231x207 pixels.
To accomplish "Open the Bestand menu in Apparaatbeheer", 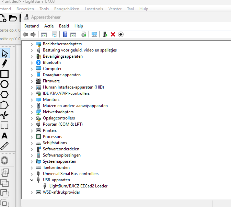I will [x=32, y=26].
